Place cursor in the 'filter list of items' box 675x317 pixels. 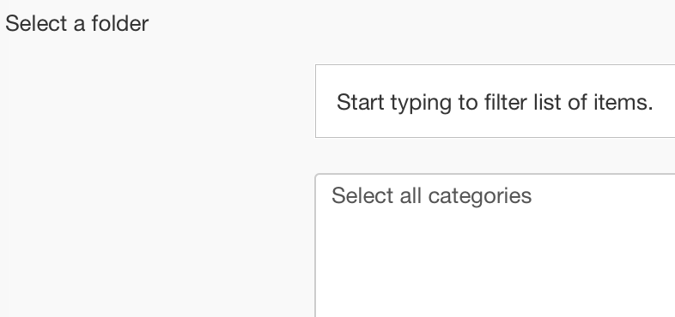pos(495,101)
